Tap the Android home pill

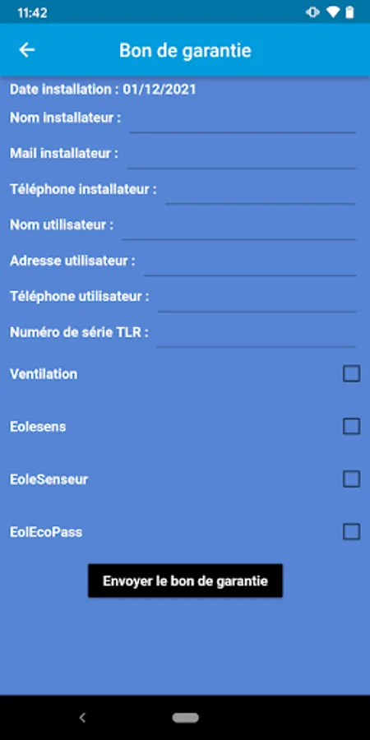186,718
